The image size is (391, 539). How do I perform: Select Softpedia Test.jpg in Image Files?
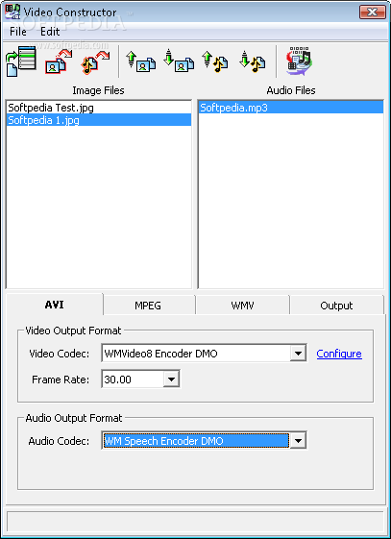point(99,108)
